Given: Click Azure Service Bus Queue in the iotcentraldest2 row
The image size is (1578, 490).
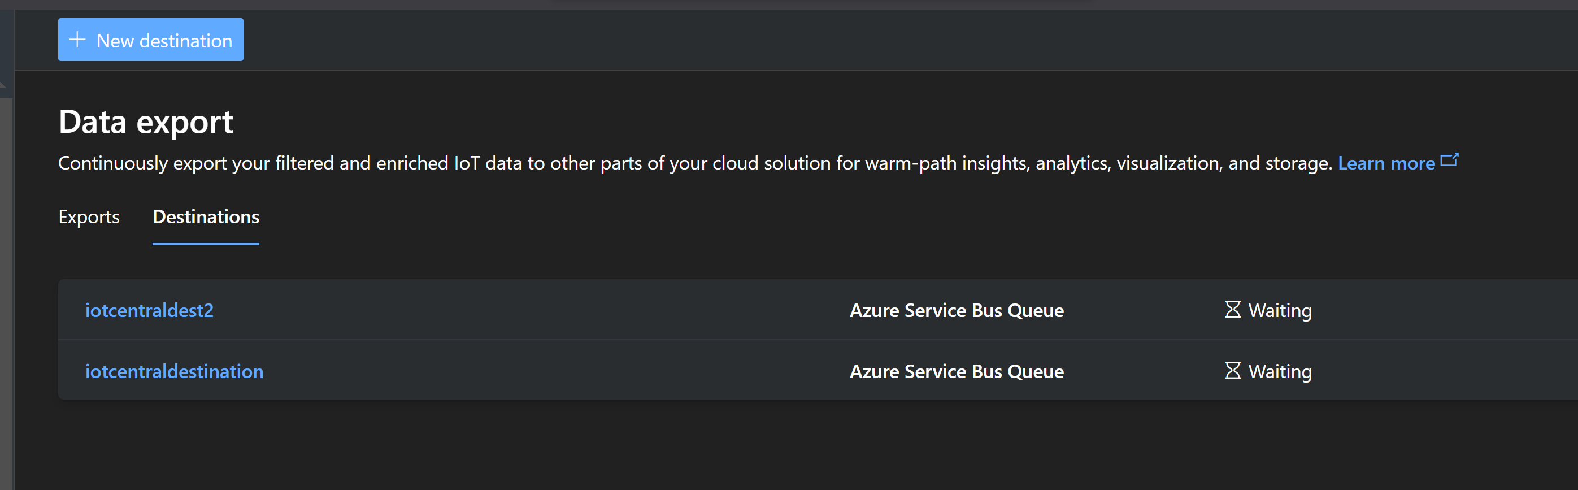Looking at the screenshot, I should (x=956, y=310).
